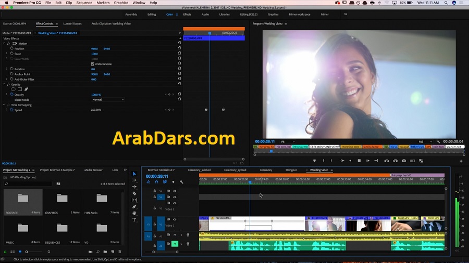Click New Bin icon in Project panel
Screen dimensions: 469x263
tap(105, 252)
